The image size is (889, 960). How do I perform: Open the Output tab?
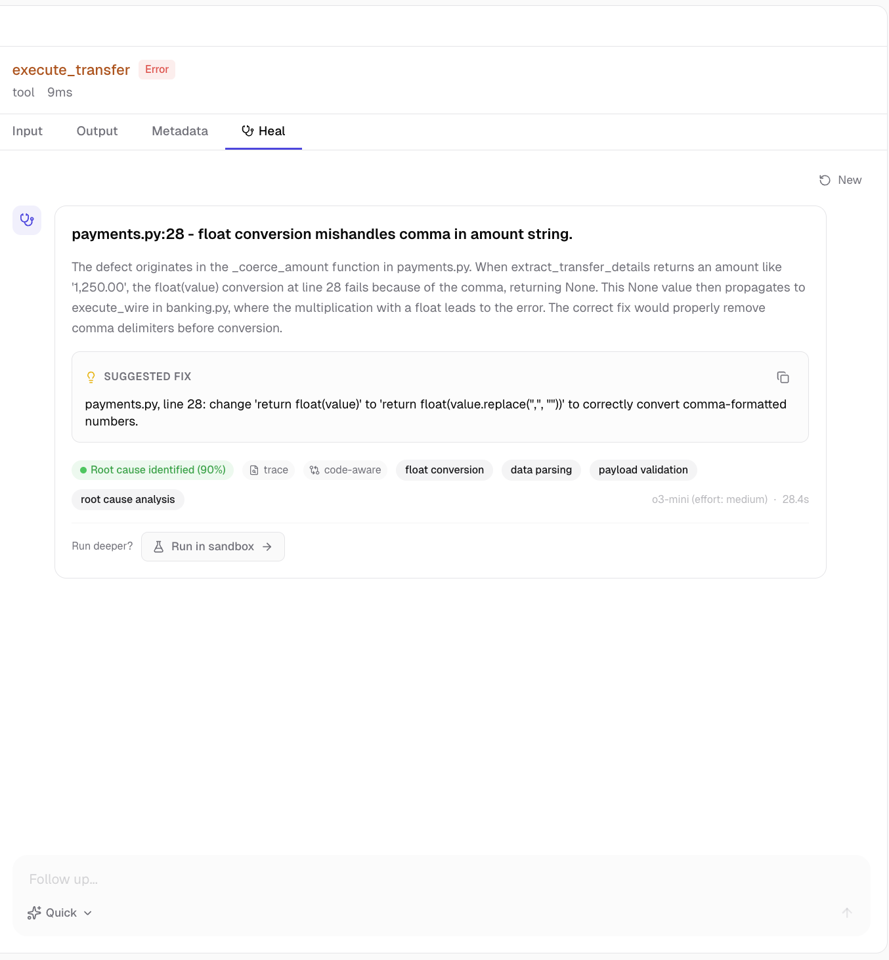click(x=97, y=131)
